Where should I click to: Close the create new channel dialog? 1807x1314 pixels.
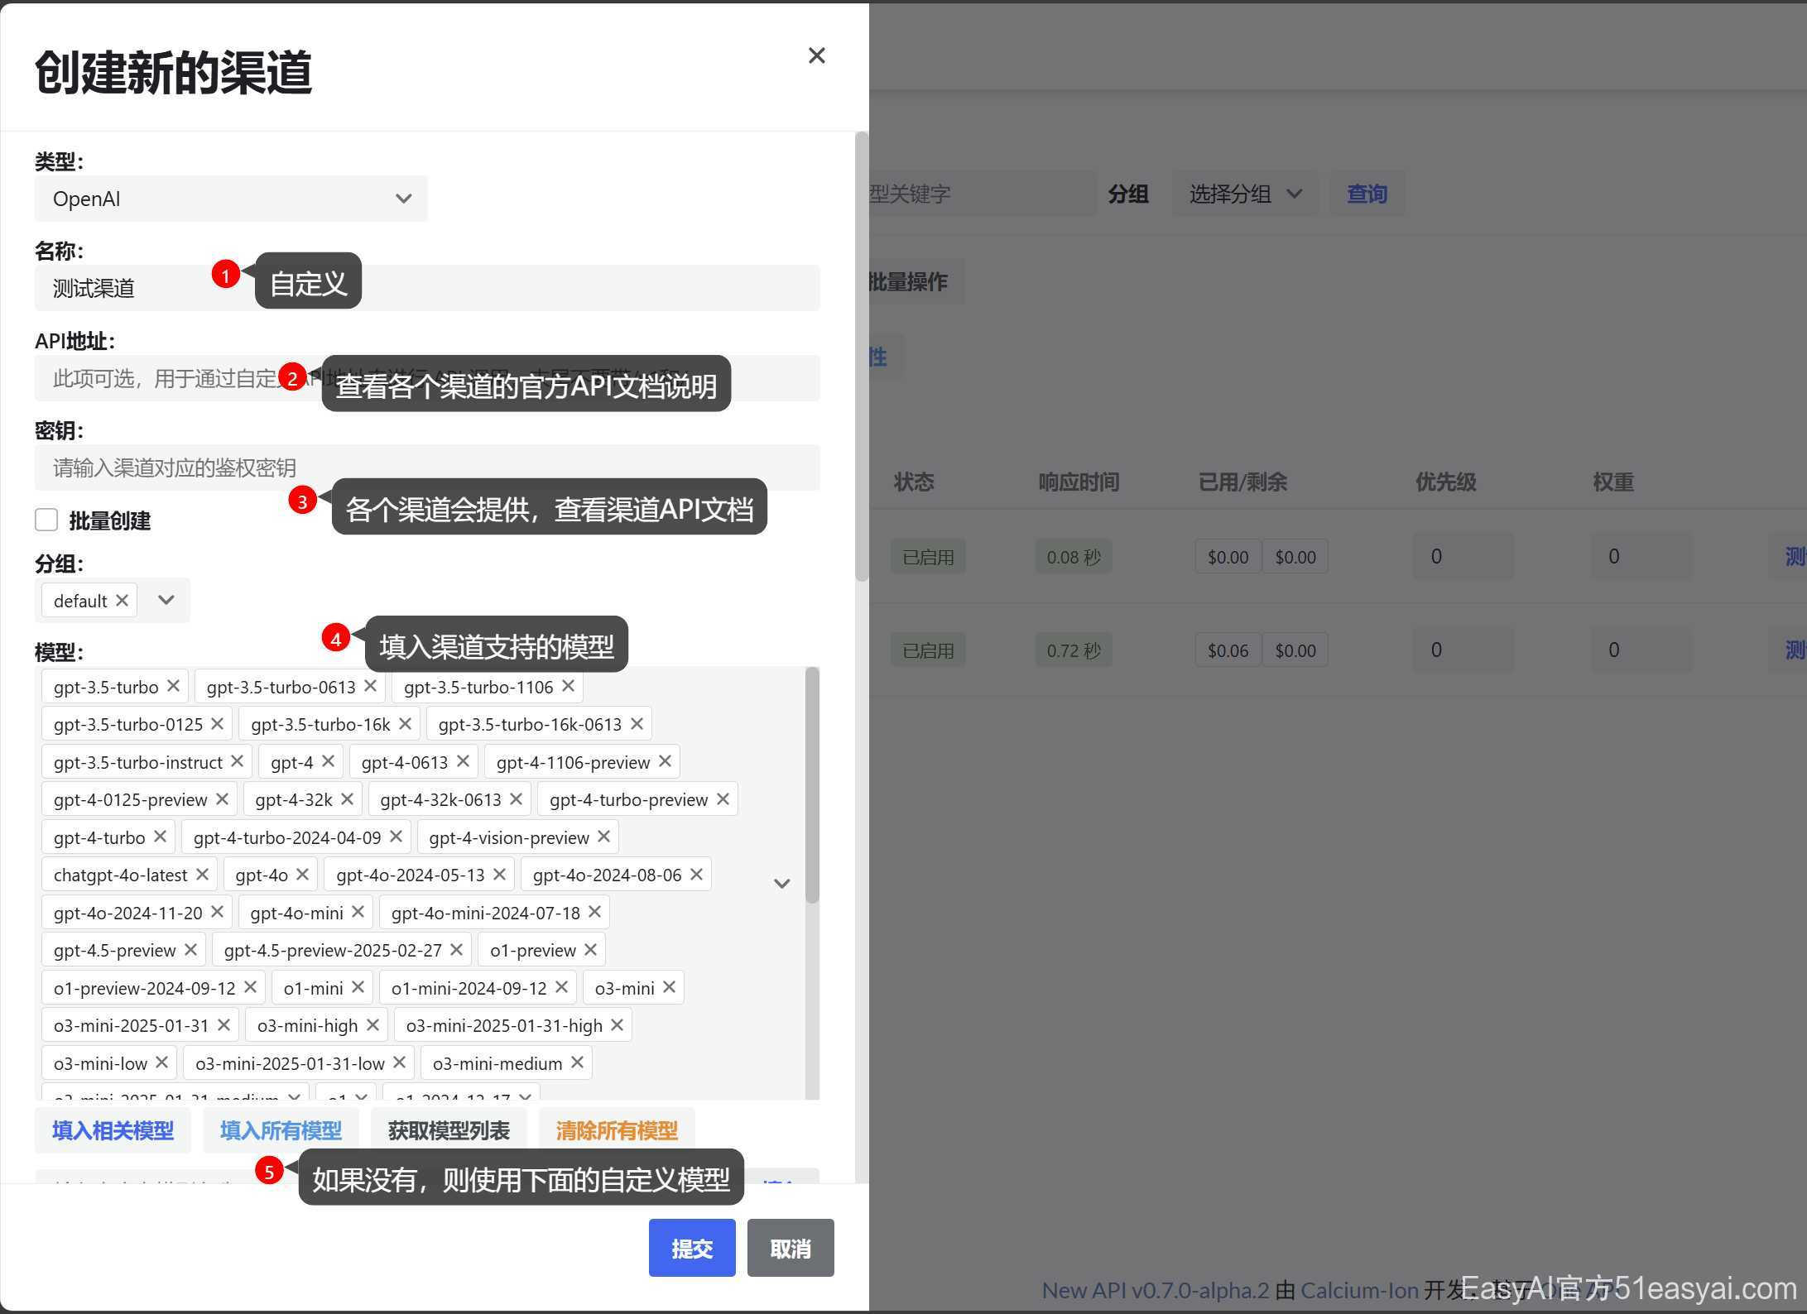tap(816, 55)
